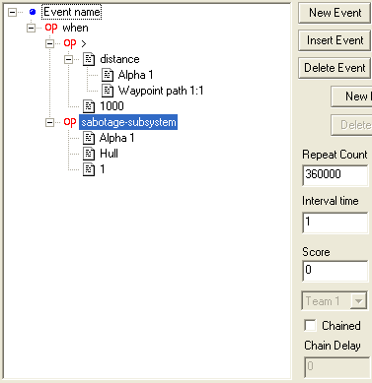Collapse the distance node
The height and width of the screenshot is (383, 372).
pos(68,59)
